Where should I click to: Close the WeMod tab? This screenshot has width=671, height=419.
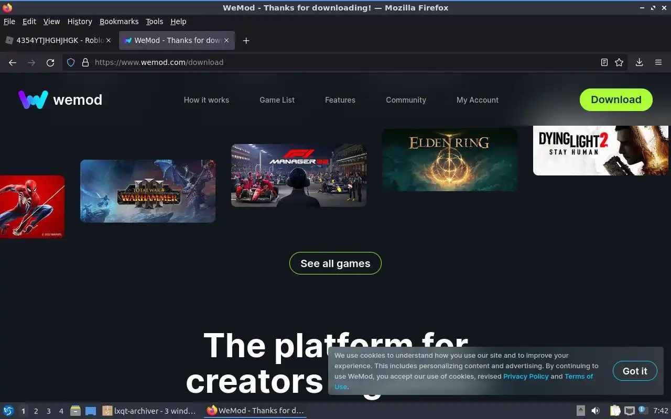pyautogui.click(x=227, y=40)
